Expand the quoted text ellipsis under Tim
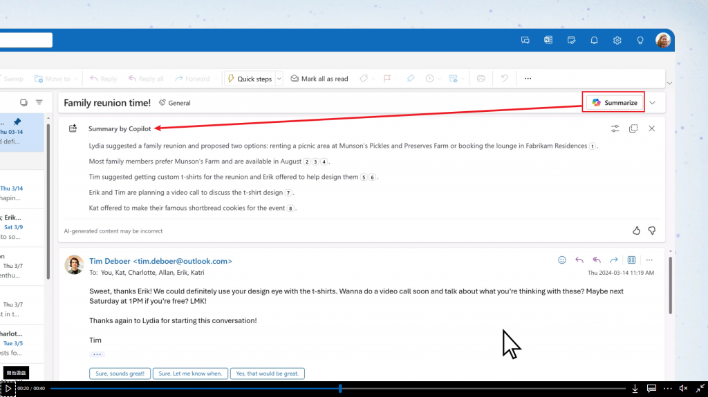Viewport: 708px width, 397px height. pos(97,354)
